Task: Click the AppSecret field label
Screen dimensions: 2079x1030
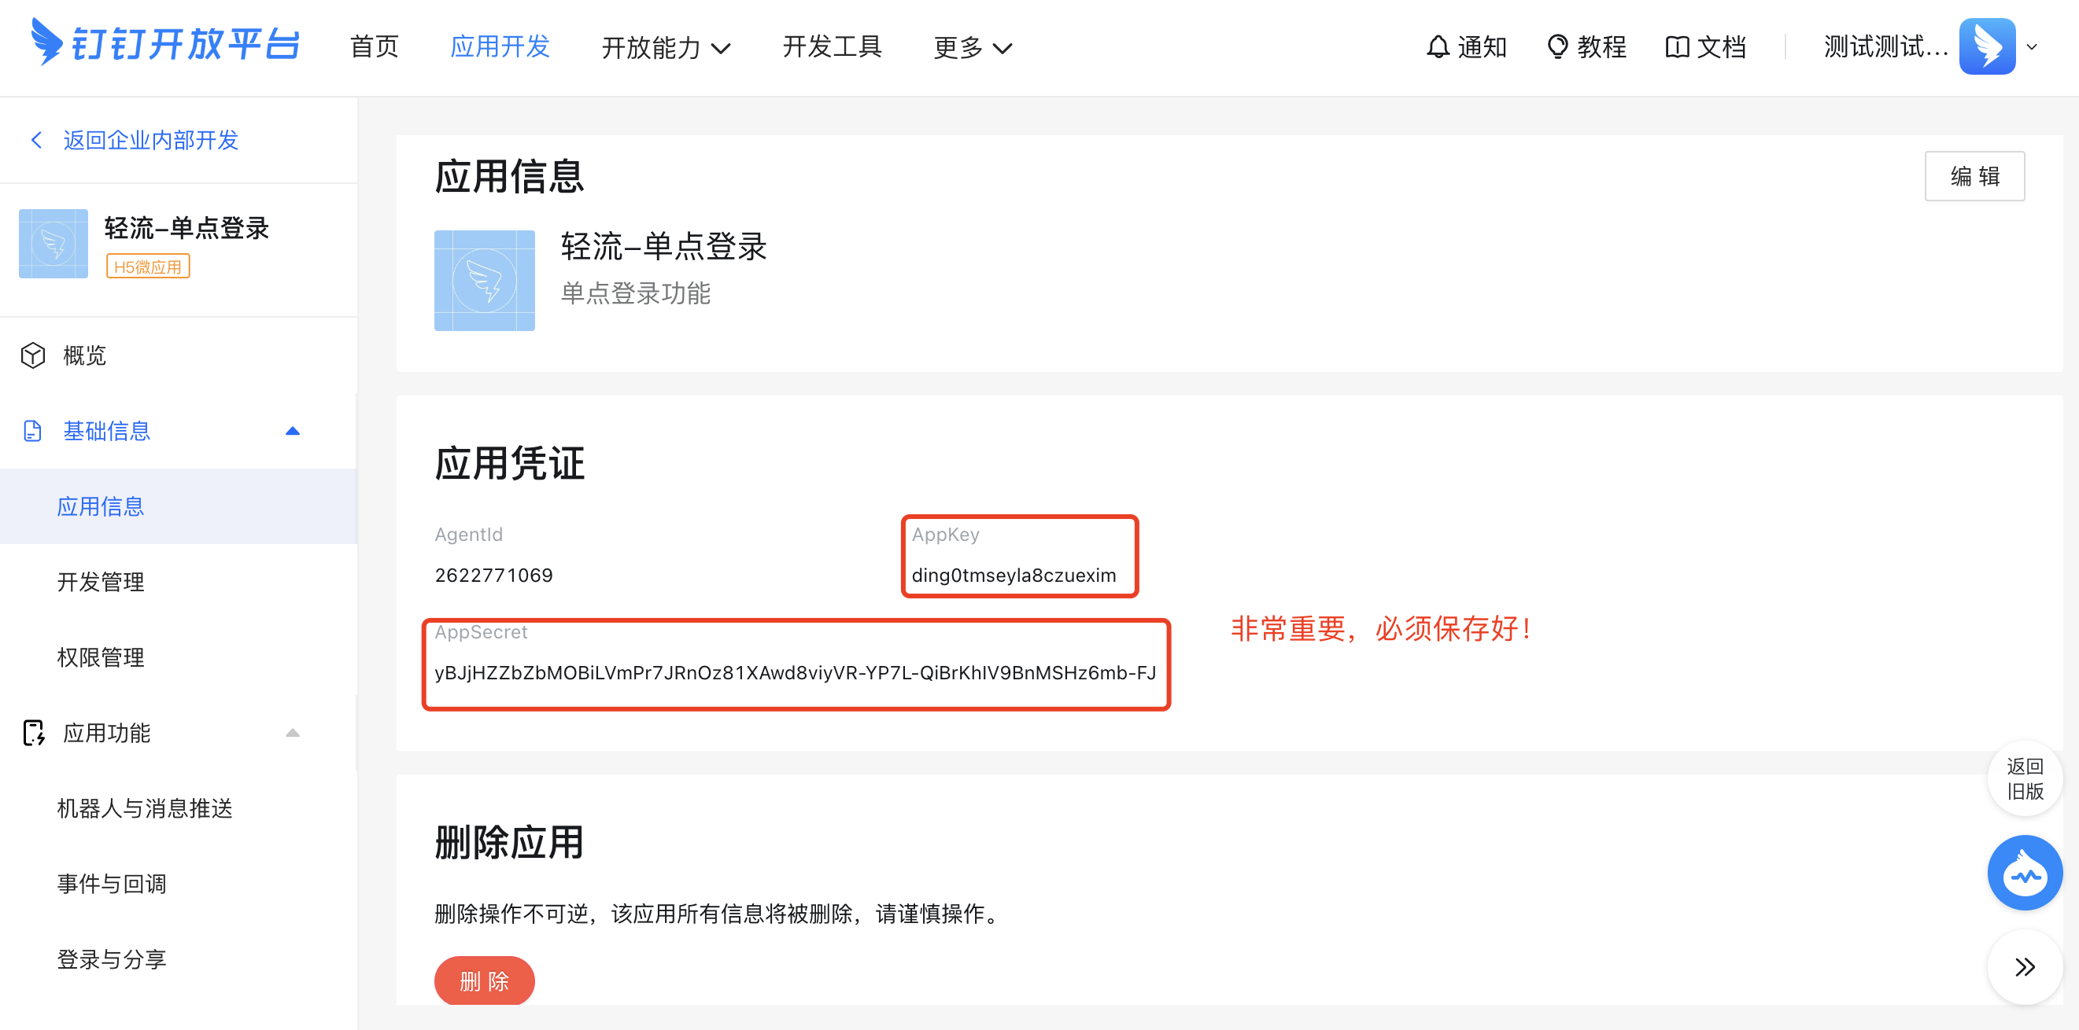Action: pos(481,632)
